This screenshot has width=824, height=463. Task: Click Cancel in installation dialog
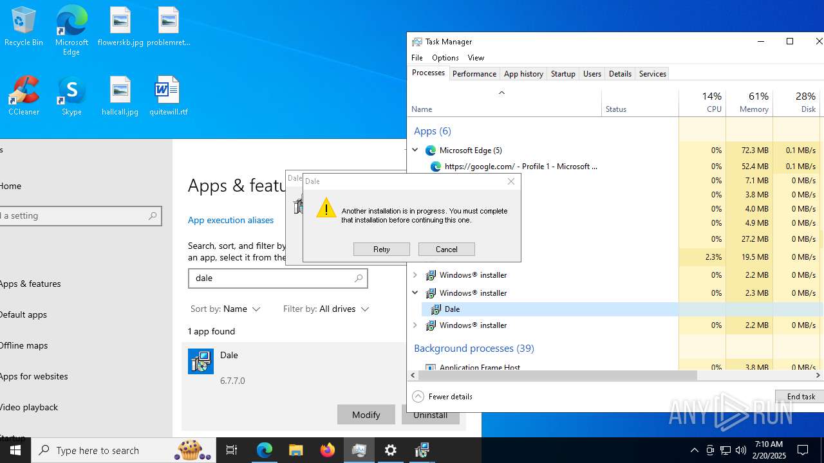coord(446,250)
